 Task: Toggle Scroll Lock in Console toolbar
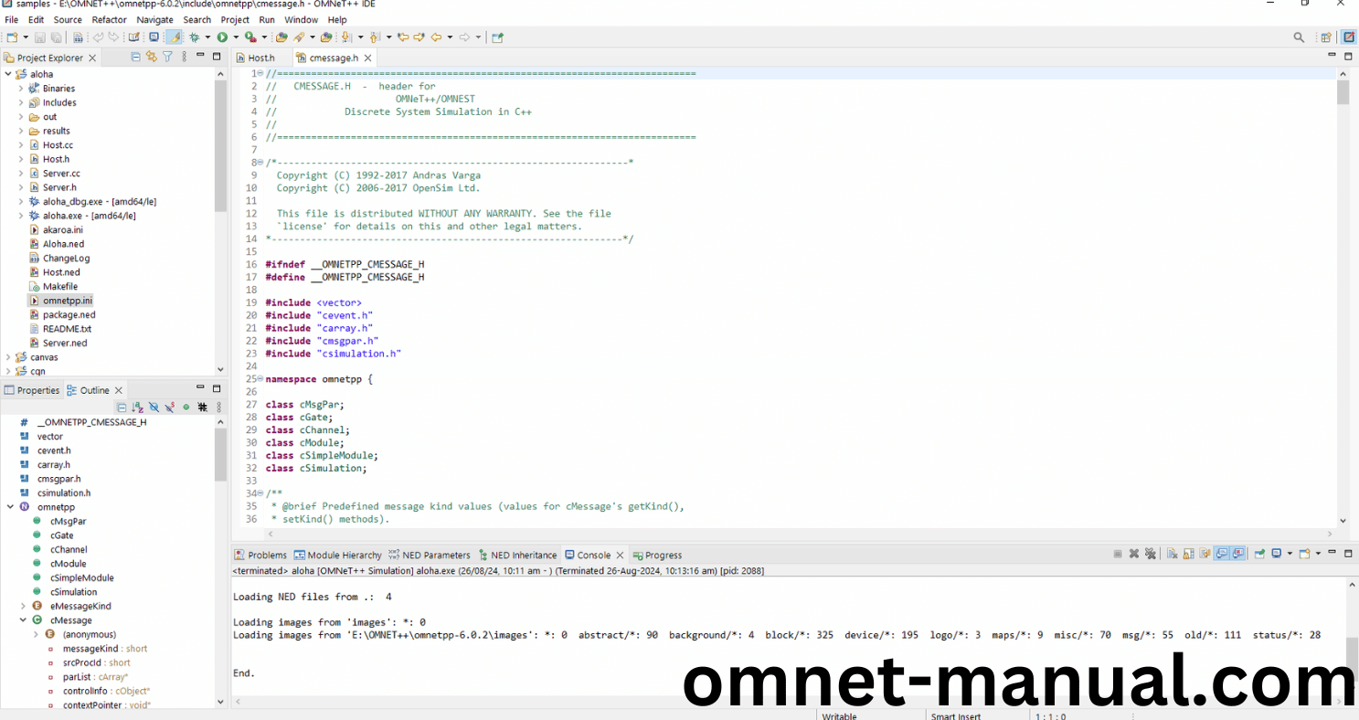[x=1189, y=554]
